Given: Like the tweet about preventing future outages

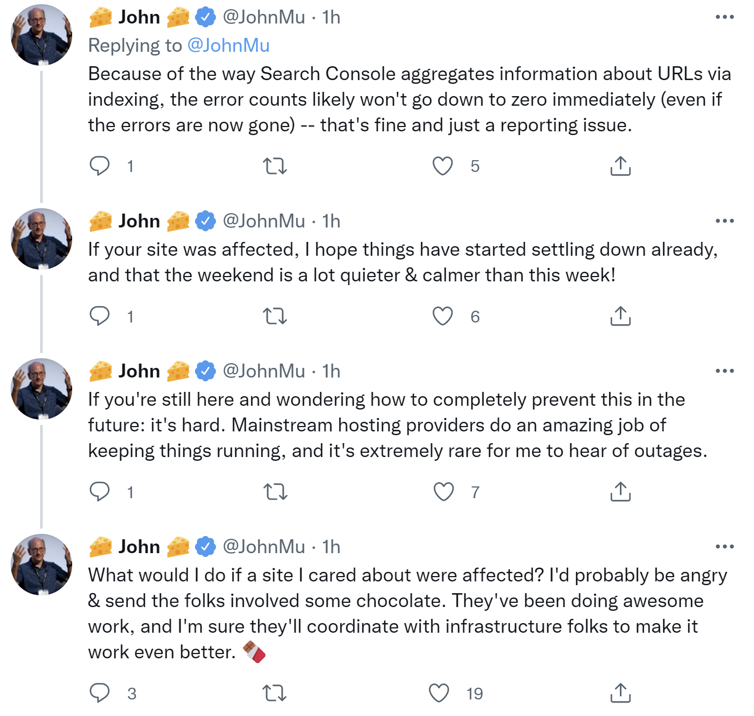Looking at the screenshot, I should (443, 491).
